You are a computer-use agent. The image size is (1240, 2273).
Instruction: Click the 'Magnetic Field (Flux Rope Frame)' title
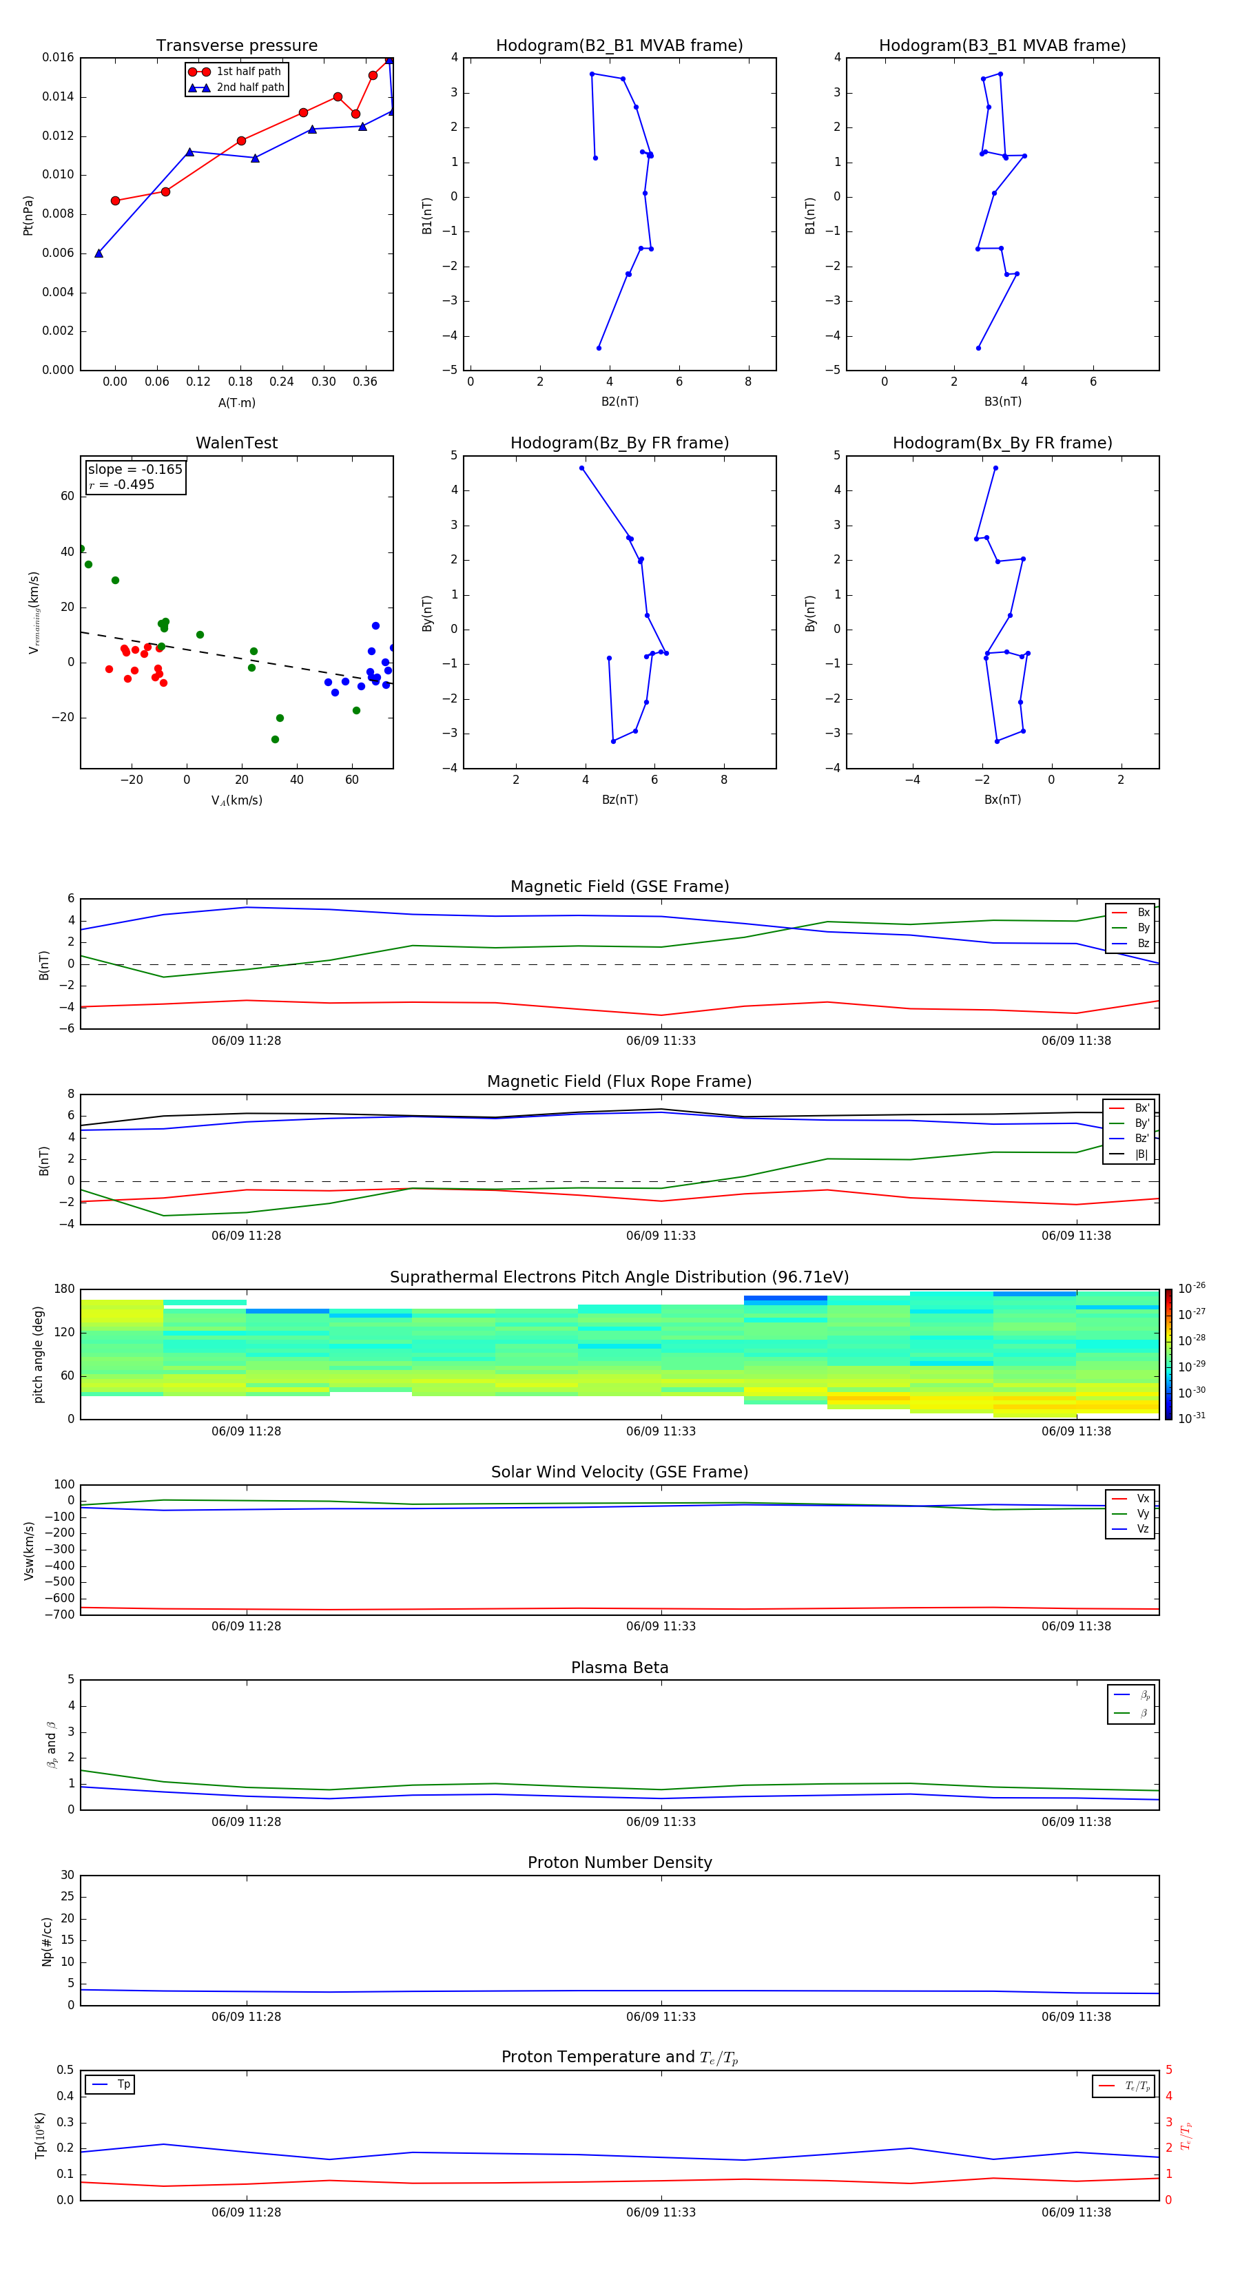[x=619, y=1082]
